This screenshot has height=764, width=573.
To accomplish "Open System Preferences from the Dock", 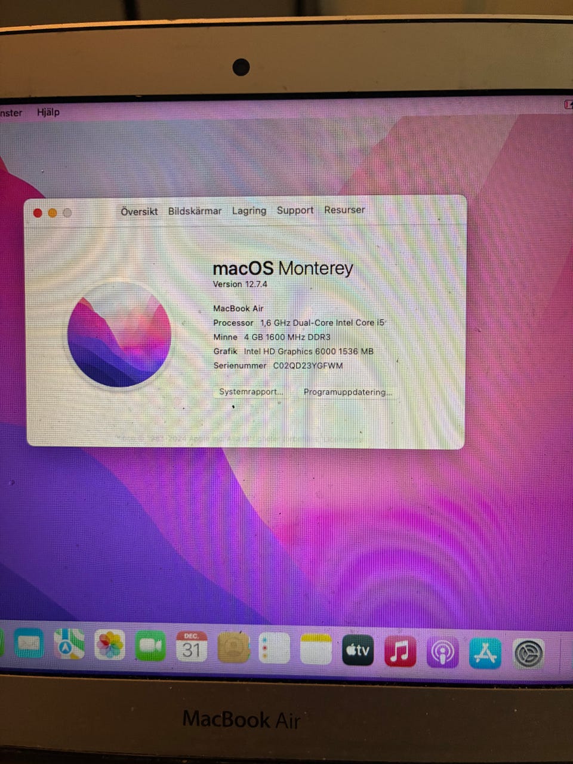I will (x=529, y=654).
